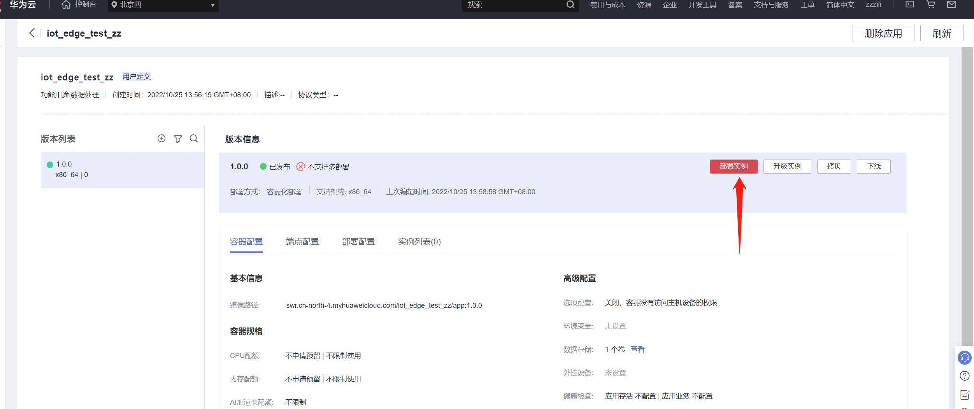Go back using the left arrow icon

click(x=32, y=33)
